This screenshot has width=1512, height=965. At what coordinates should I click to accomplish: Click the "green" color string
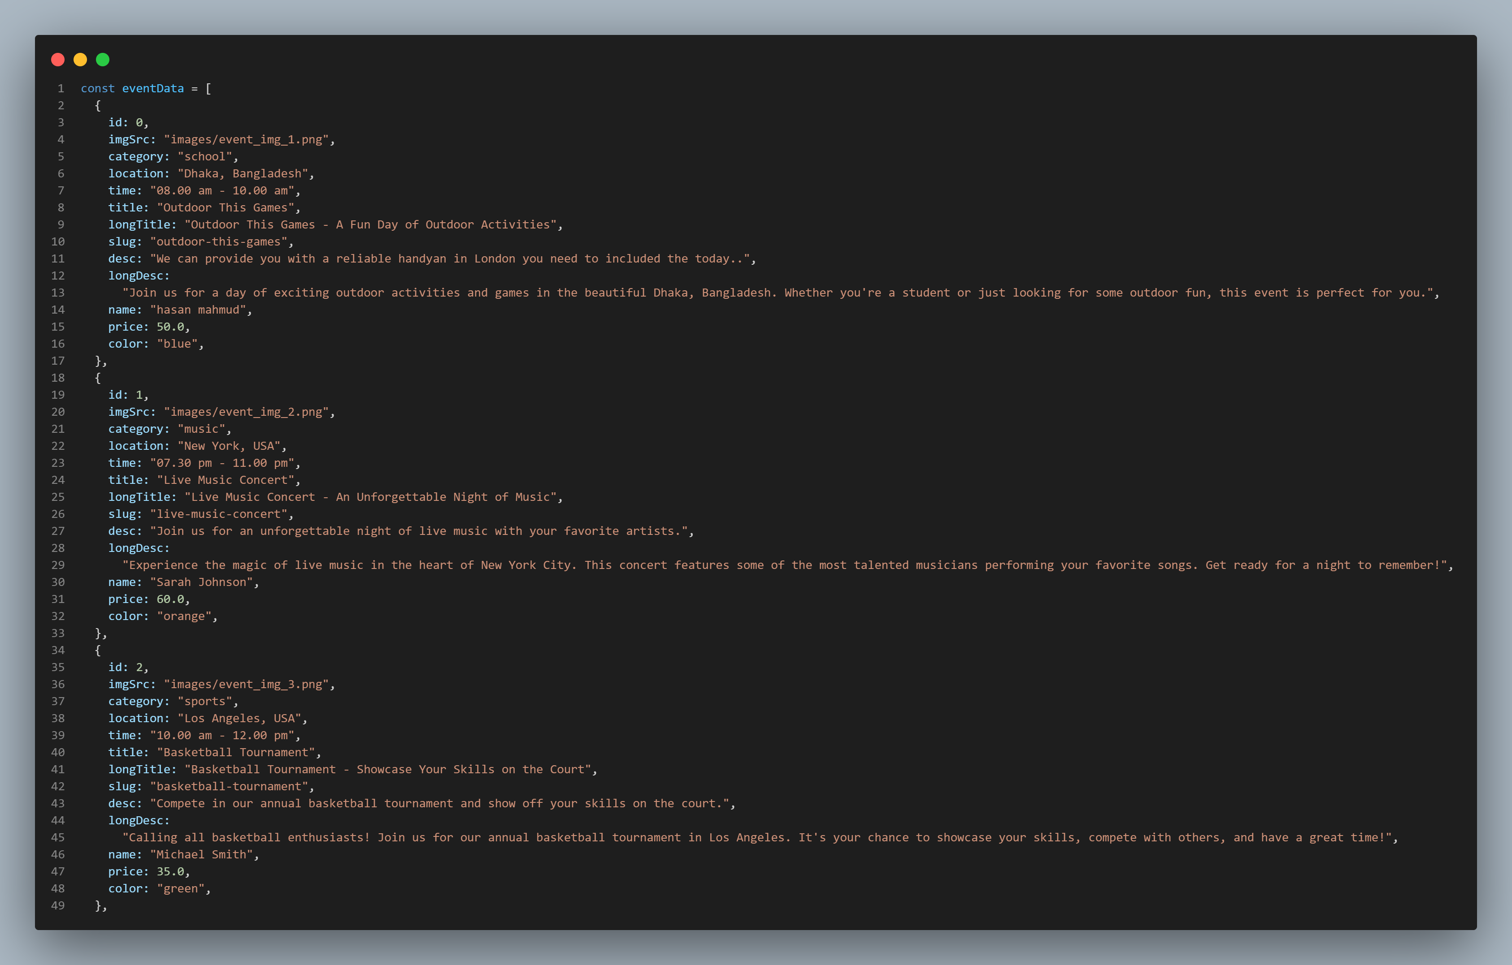(181, 888)
